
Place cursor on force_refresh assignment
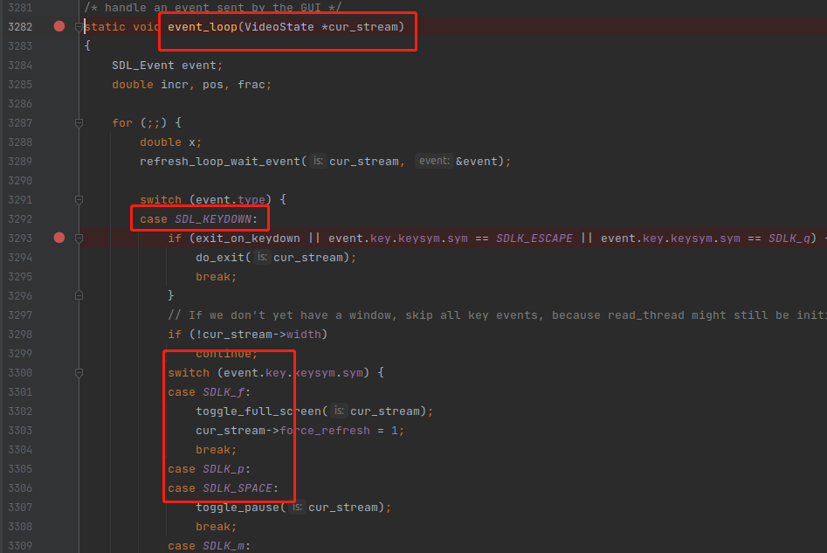click(x=324, y=431)
